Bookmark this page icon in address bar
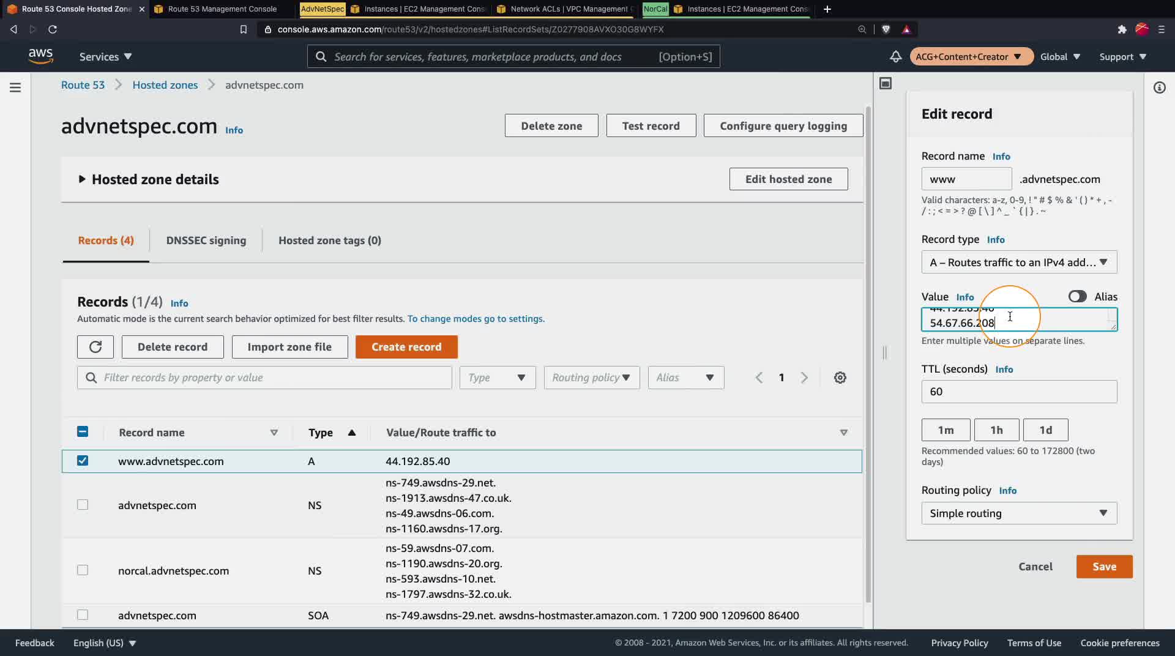This screenshot has height=656, width=1175. pyautogui.click(x=244, y=29)
